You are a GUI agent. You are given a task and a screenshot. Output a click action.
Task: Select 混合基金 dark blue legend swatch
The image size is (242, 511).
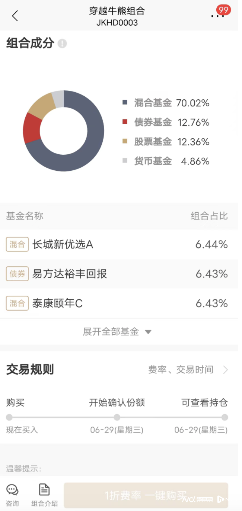click(125, 103)
